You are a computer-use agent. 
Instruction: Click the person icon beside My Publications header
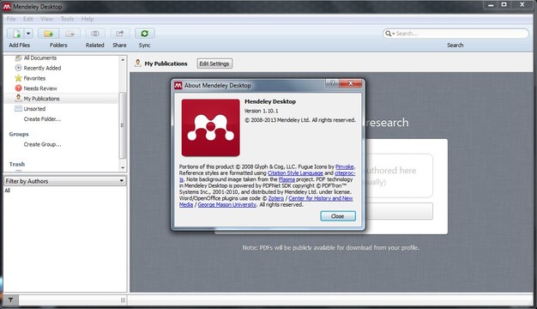pyautogui.click(x=137, y=63)
